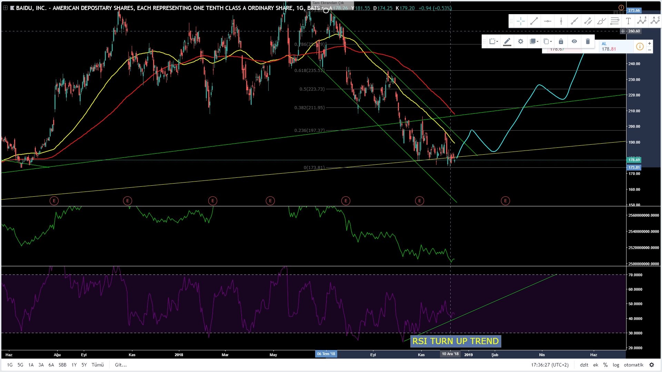
Task: Select the vertical line tool
Action: [561, 21]
